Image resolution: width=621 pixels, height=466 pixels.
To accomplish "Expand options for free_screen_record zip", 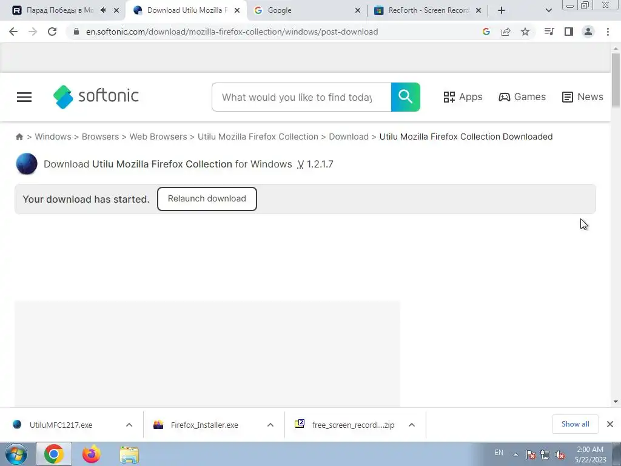I will point(412,425).
